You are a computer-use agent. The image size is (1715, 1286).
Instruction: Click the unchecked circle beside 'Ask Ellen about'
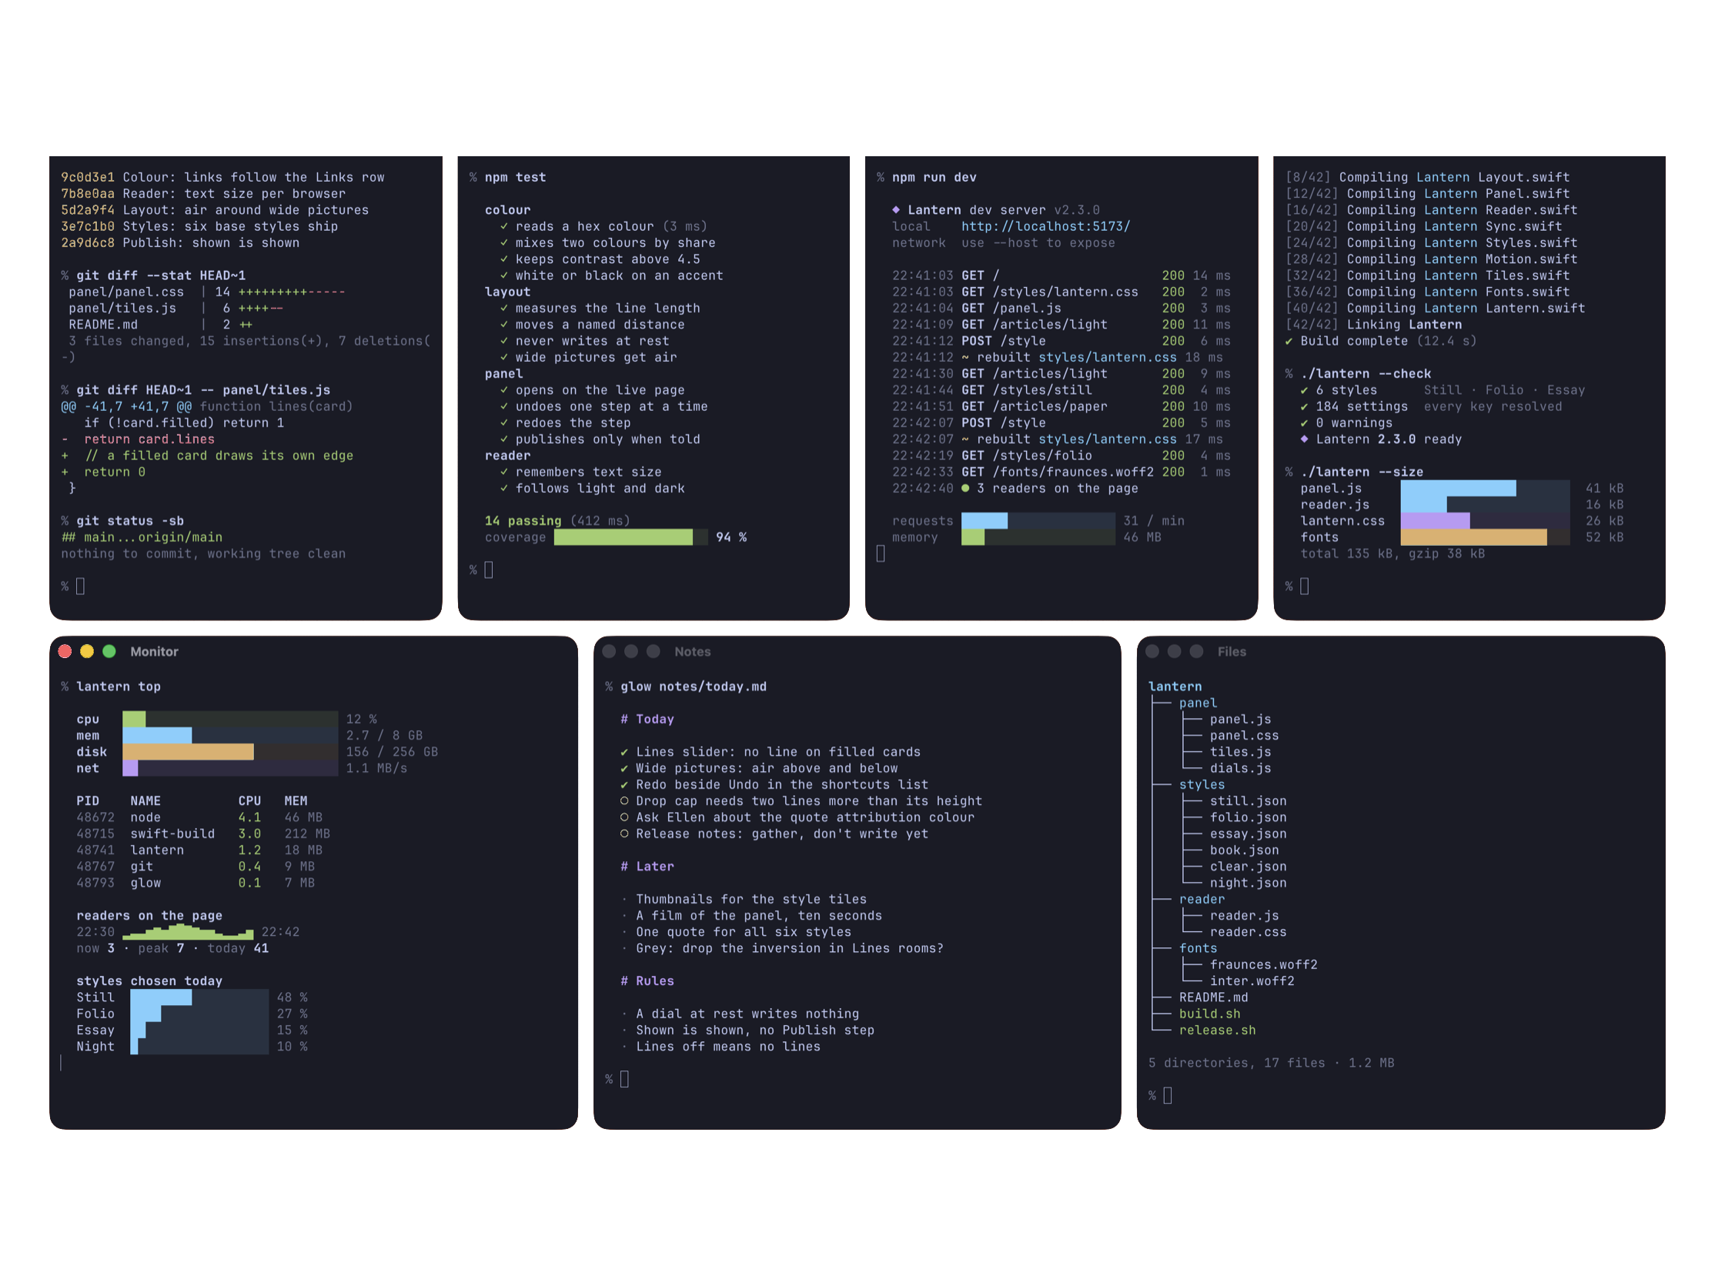(x=624, y=817)
